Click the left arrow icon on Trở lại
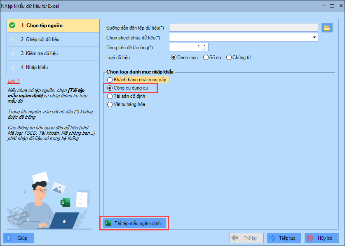Image resolution: width=345 pixels, height=246 pixels. click(x=235, y=238)
